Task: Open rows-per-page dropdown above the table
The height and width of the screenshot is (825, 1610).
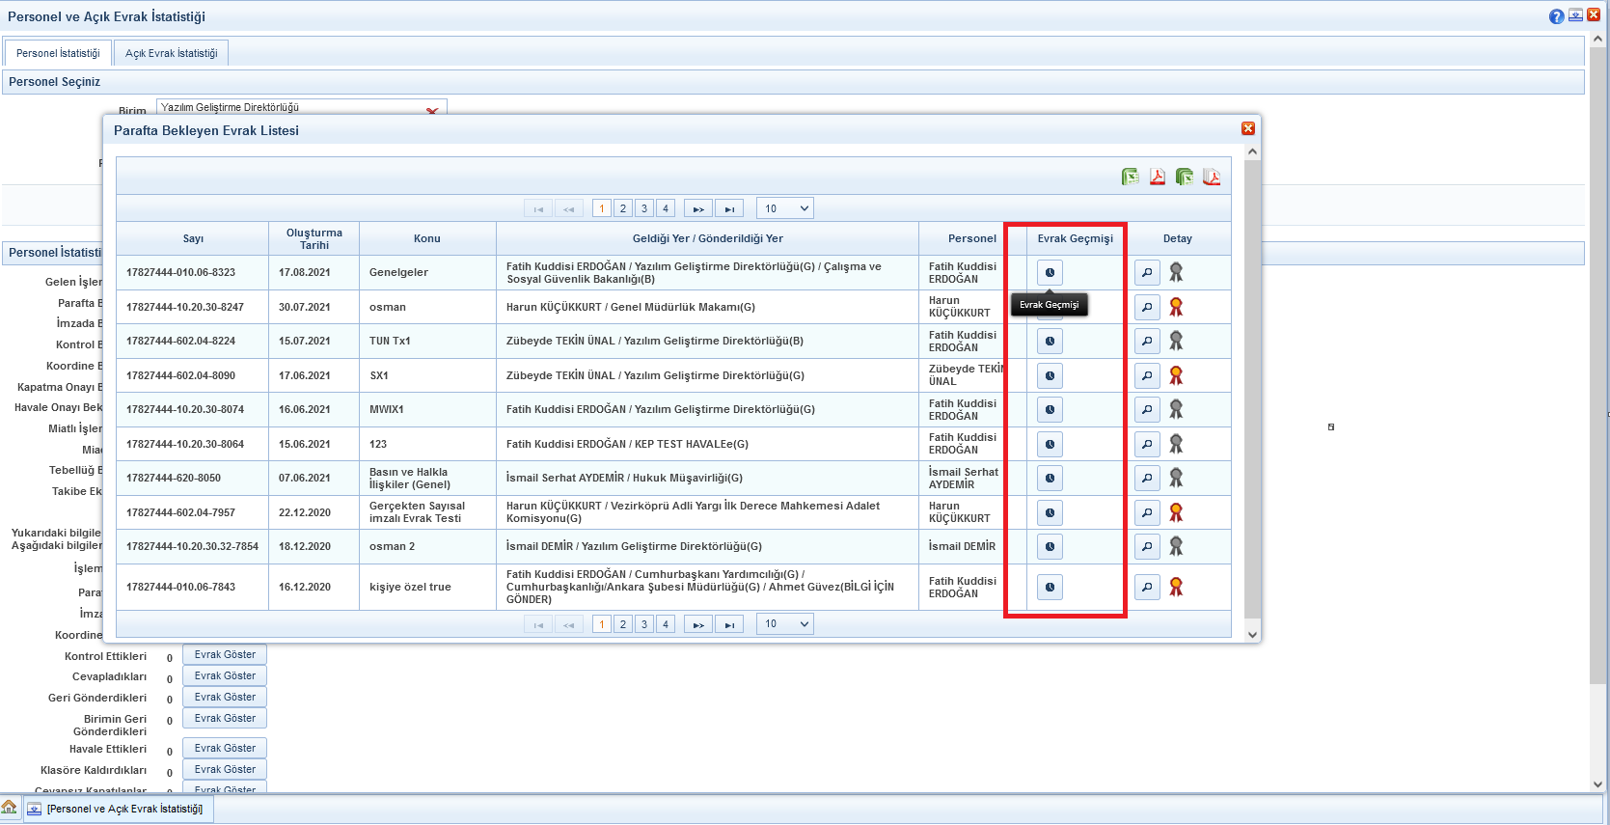Action: pos(785,208)
